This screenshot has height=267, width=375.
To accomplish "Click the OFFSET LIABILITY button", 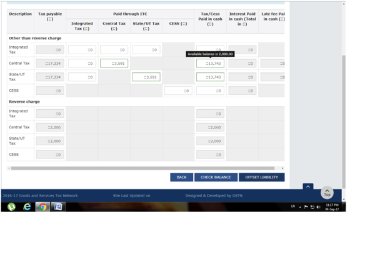I will [x=261, y=177].
